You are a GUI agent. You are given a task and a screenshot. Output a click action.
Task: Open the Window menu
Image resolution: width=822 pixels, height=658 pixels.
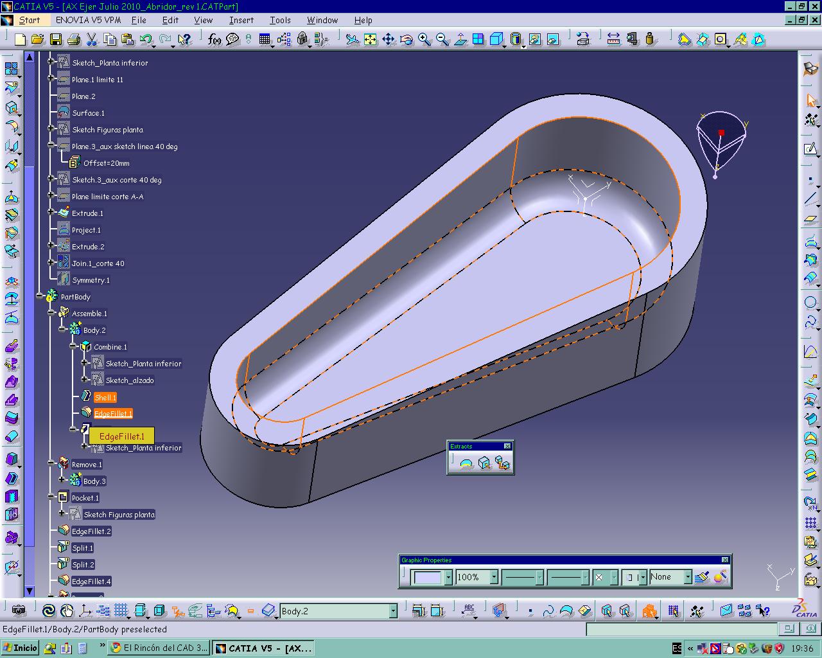tap(322, 20)
